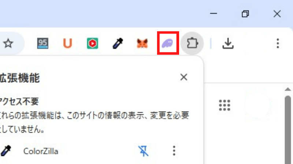The image size is (293, 164).
Task: Open the MetaMask fox extension
Action: pyautogui.click(x=142, y=43)
